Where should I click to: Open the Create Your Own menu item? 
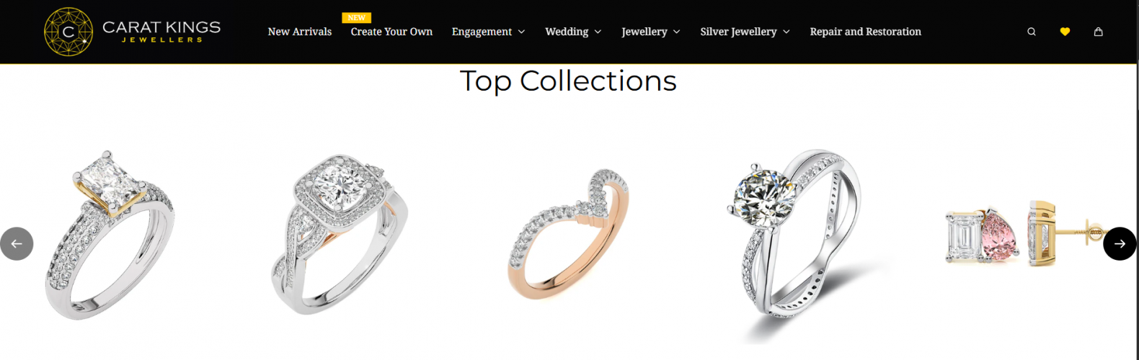pos(391,32)
